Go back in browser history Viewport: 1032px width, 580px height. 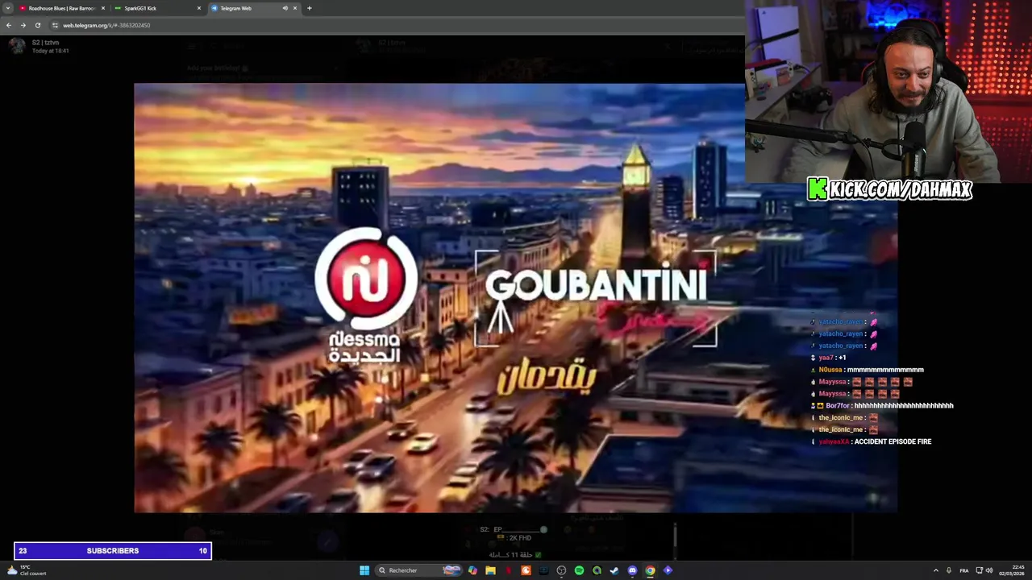9,25
